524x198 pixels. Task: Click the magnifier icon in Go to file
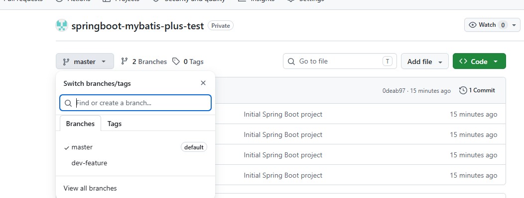(x=291, y=62)
